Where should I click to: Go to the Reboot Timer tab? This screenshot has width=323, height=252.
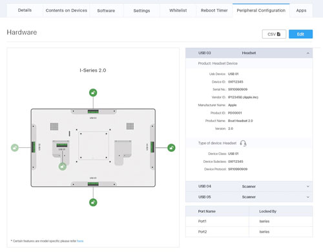[x=214, y=10]
